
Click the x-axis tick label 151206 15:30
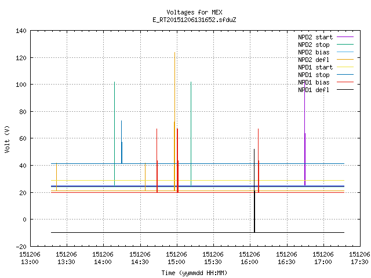213,258
